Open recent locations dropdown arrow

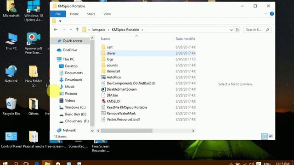tap(70, 29)
